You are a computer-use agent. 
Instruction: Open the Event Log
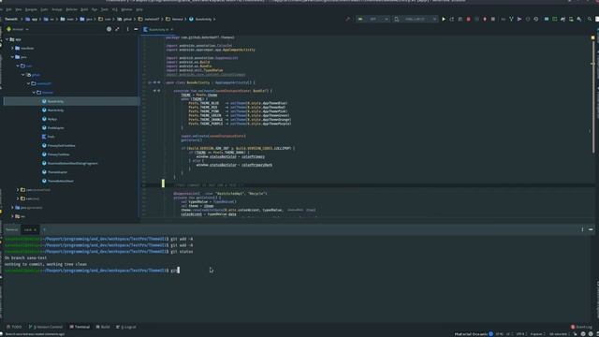tap(581, 327)
